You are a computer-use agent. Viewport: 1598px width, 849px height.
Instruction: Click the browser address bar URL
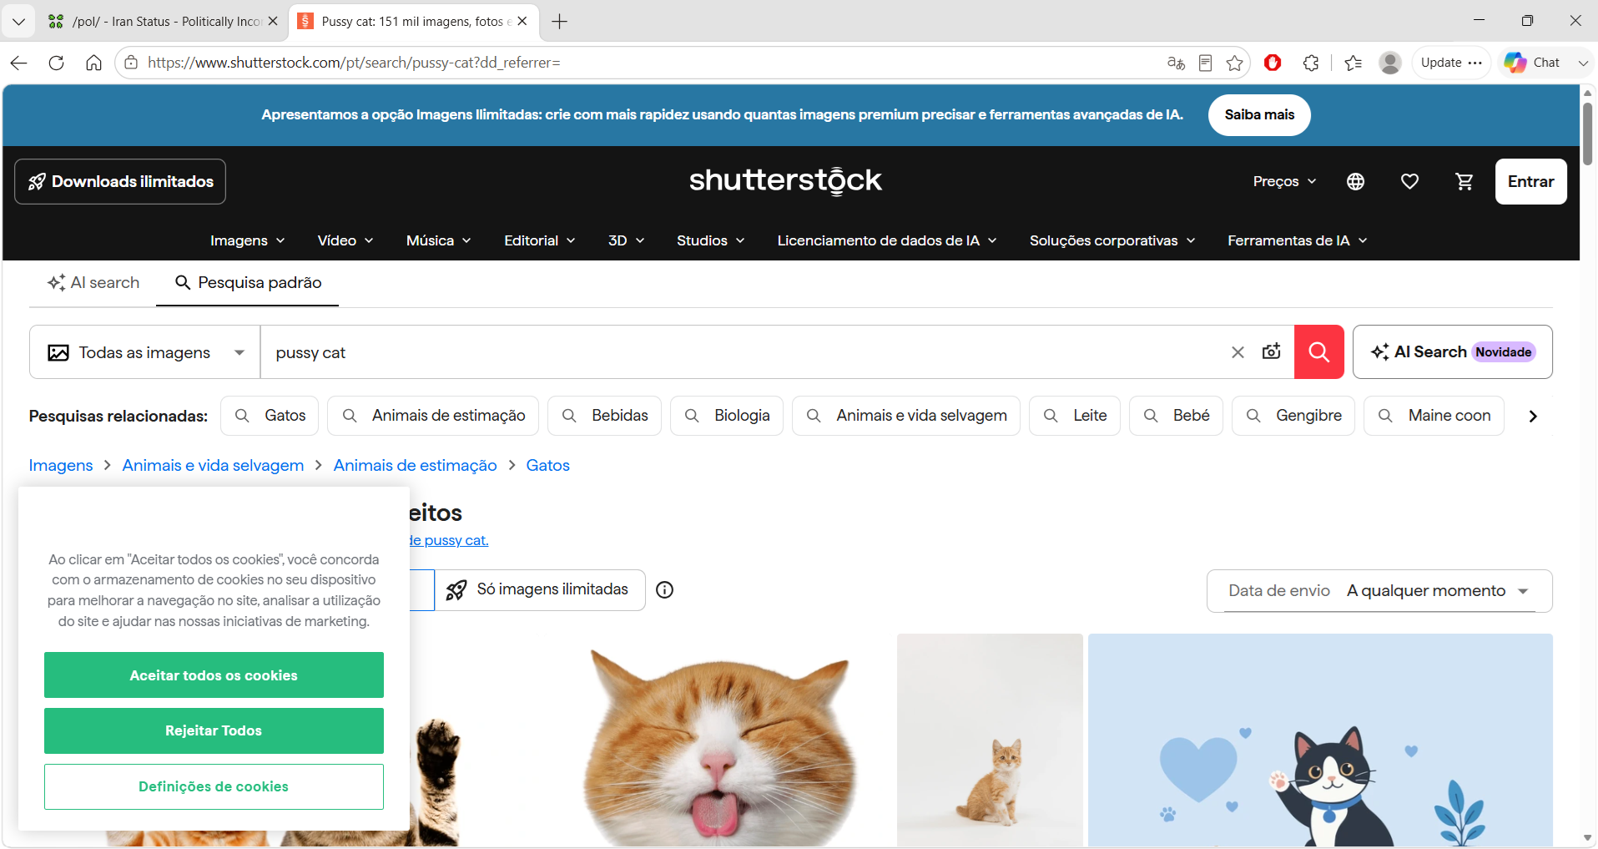(354, 63)
